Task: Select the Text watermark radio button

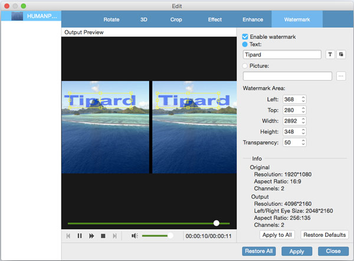Action: click(245, 44)
